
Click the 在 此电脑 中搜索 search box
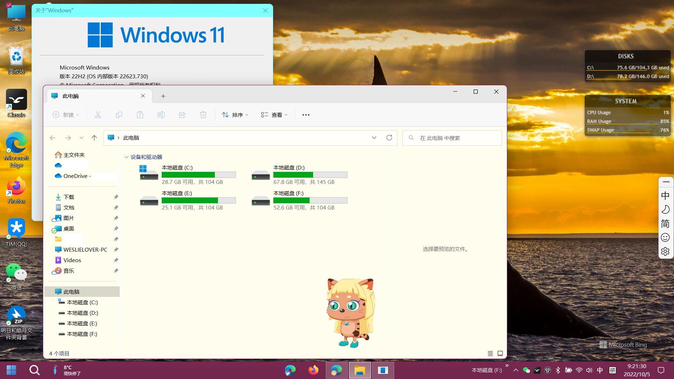[x=452, y=138]
